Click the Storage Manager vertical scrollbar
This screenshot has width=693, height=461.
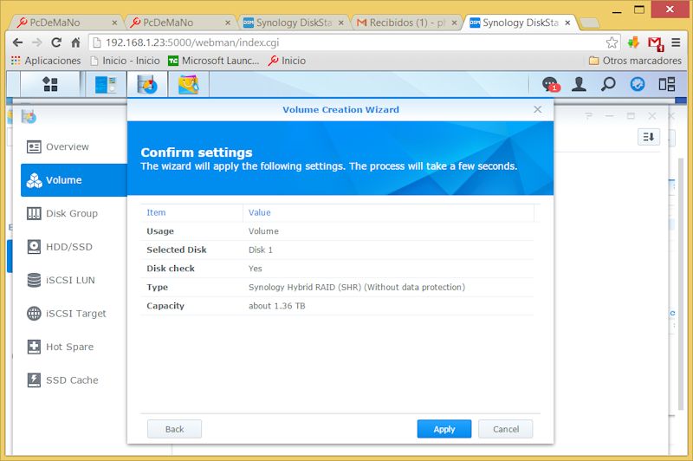point(681,282)
